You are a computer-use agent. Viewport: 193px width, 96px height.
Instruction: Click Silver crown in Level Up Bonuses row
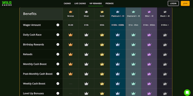point(86,93)
